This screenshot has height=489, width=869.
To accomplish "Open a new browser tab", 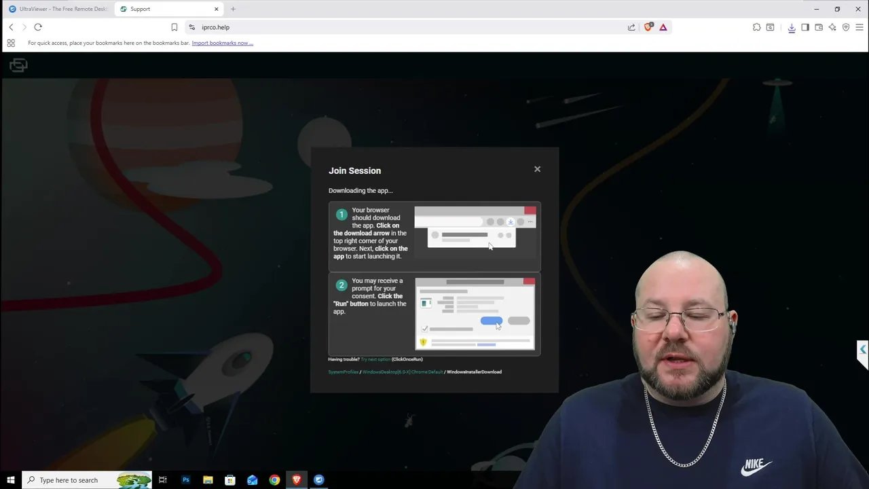I will (233, 9).
